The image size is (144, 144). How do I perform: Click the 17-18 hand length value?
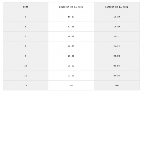tap(71, 27)
